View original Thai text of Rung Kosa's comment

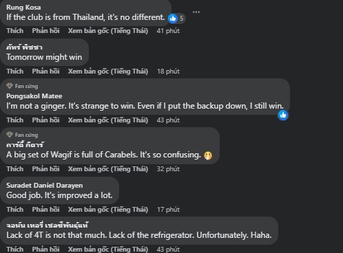point(108,31)
